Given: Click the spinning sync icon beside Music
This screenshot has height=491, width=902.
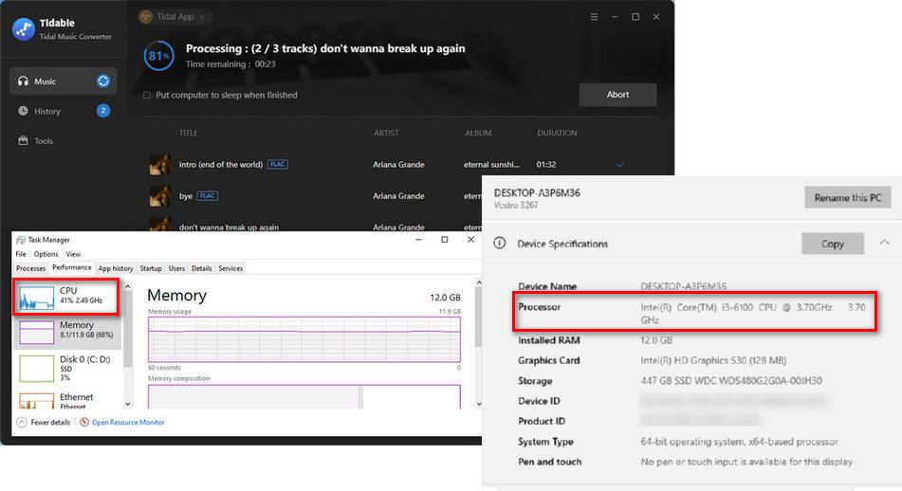Looking at the screenshot, I should pyautogui.click(x=103, y=82).
